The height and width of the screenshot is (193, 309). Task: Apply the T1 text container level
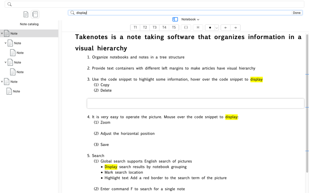click(x=135, y=27)
